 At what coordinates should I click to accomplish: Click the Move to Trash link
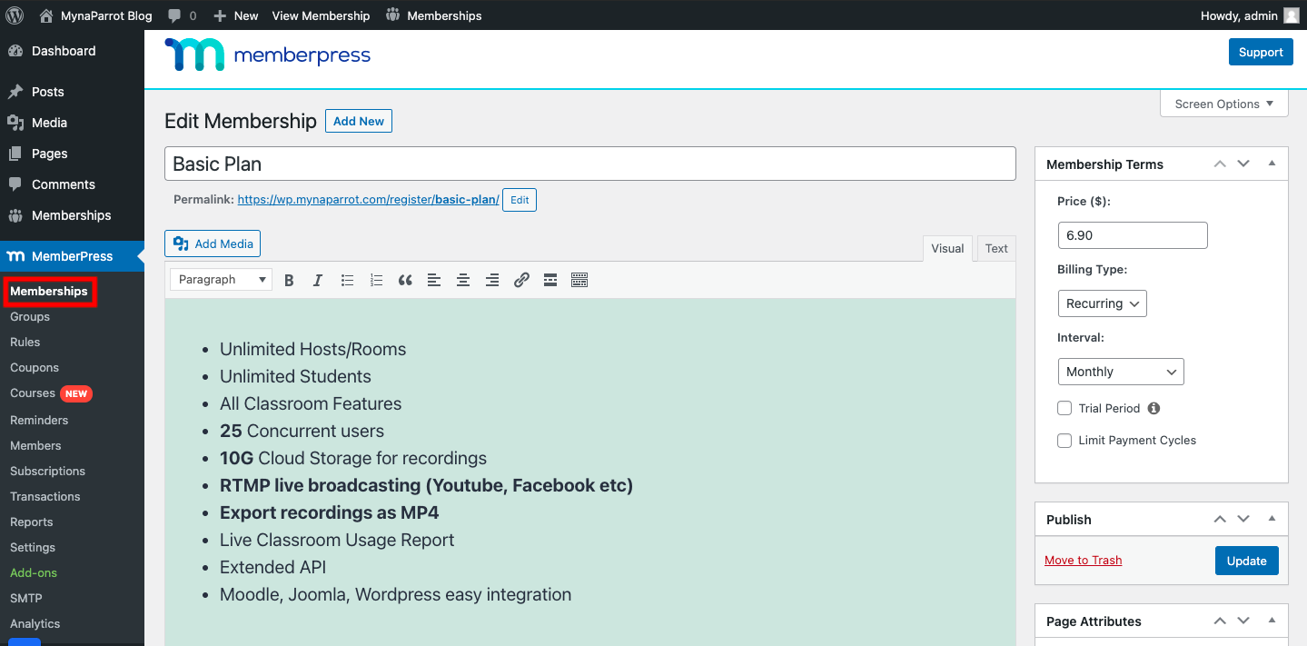[1083, 561]
